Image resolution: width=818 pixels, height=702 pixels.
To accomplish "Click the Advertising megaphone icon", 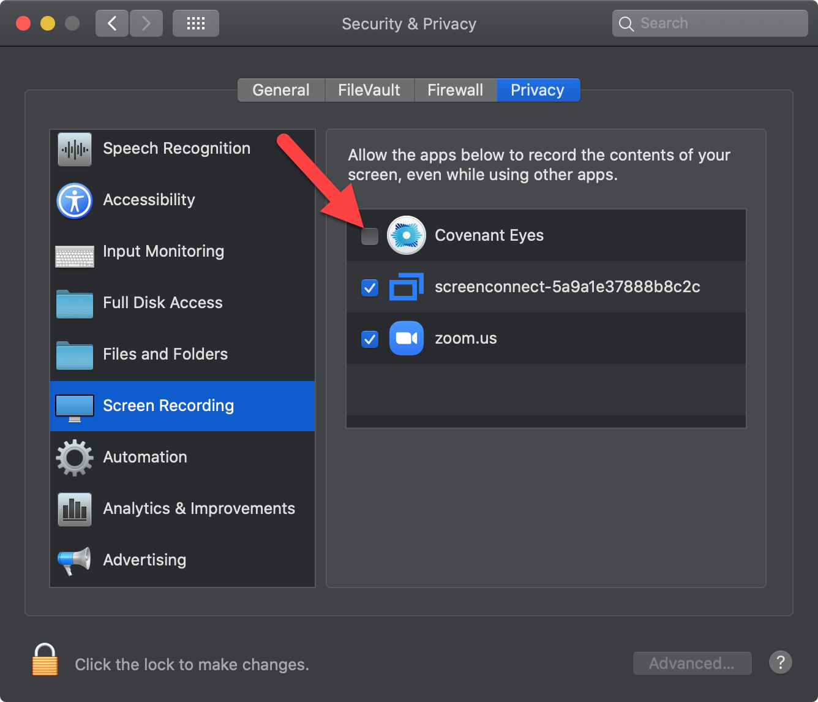I will pyautogui.click(x=75, y=560).
